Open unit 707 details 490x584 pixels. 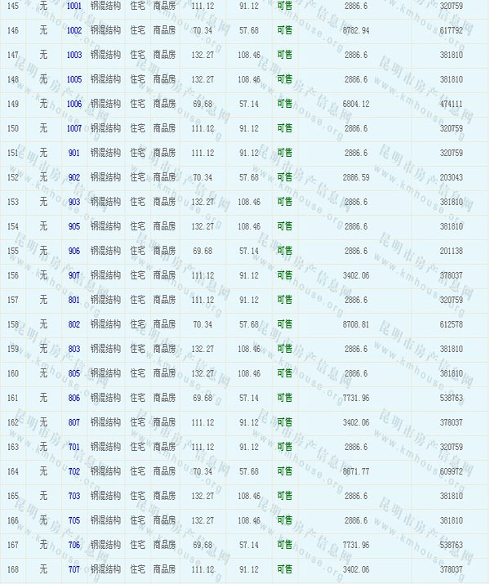(74, 569)
